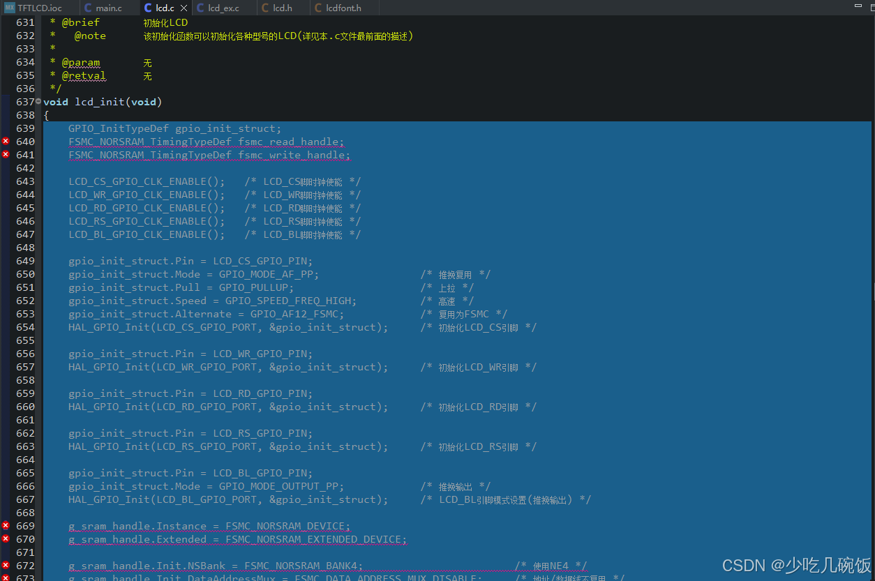The height and width of the screenshot is (581, 875).
Task: Collapse the lcd_init function via the fold marker
Action: pyautogui.click(x=38, y=101)
